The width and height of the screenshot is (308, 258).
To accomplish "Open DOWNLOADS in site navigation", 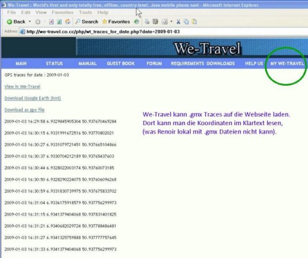I will (x=221, y=64).
